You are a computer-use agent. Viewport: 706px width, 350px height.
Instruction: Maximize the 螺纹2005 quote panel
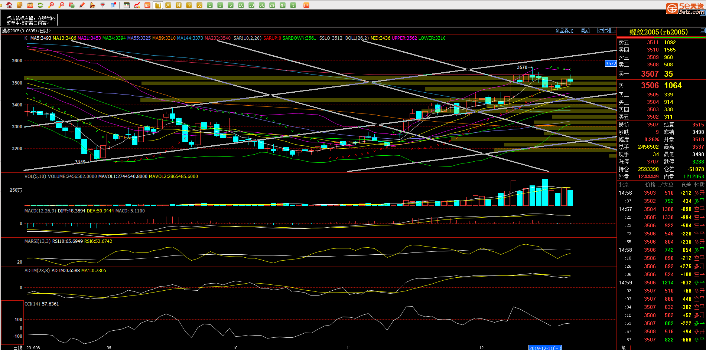(x=702, y=30)
